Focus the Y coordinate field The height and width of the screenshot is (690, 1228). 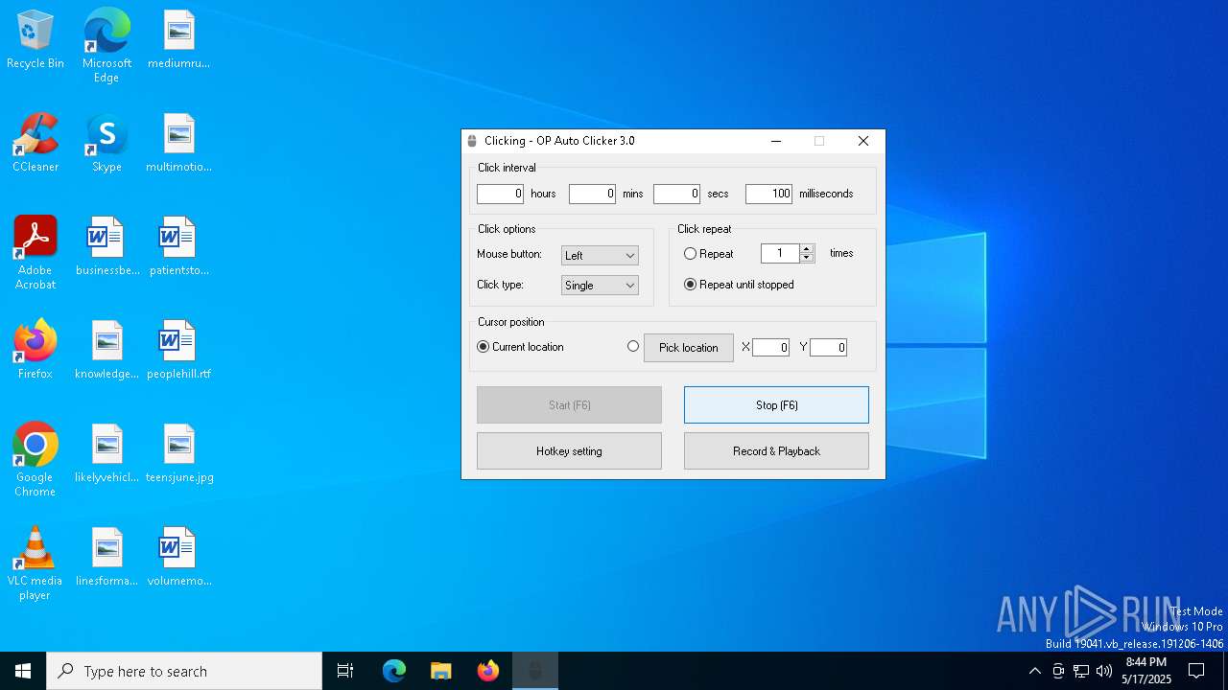pos(828,348)
